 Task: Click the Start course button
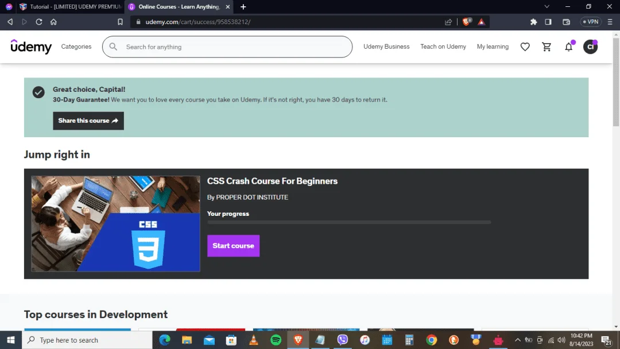click(x=233, y=246)
